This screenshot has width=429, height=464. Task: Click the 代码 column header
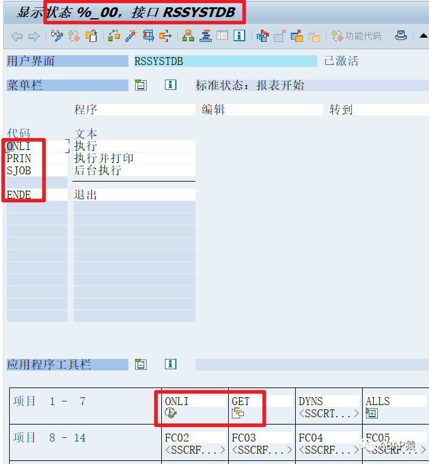point(19,134)
